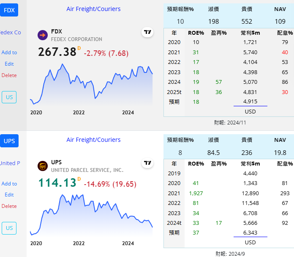Click Add to link in the FDX sidebar
Viewport: 294px width, 257px height.
pyautogui.click(x=9, y=53)
